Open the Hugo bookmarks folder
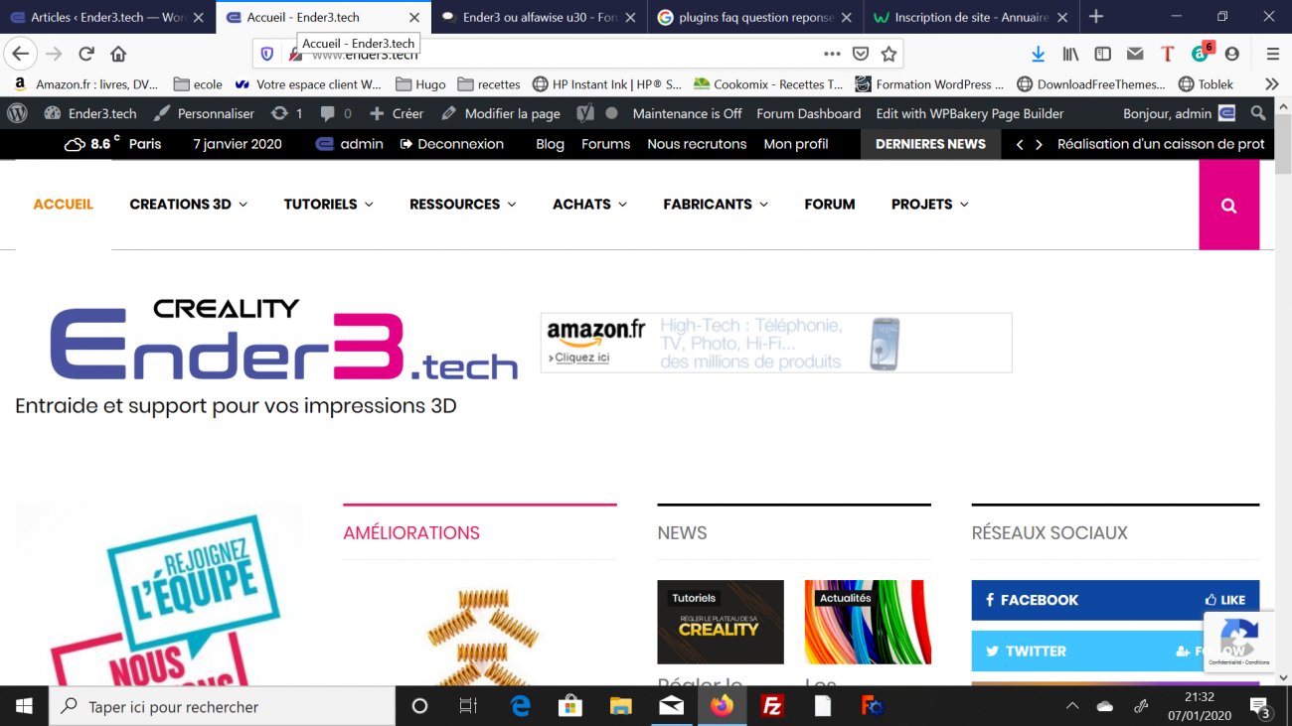1292x726 pixels. point(419,84)
